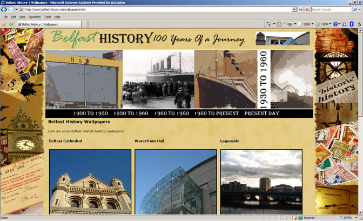Refresh the page using the refresh icon
The image size is (363, 221).
[x=301, y=9]
